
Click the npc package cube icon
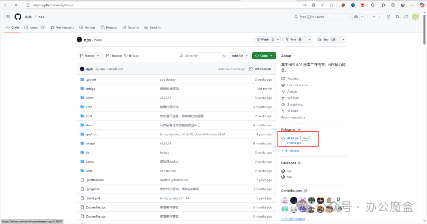click(283, 171)
